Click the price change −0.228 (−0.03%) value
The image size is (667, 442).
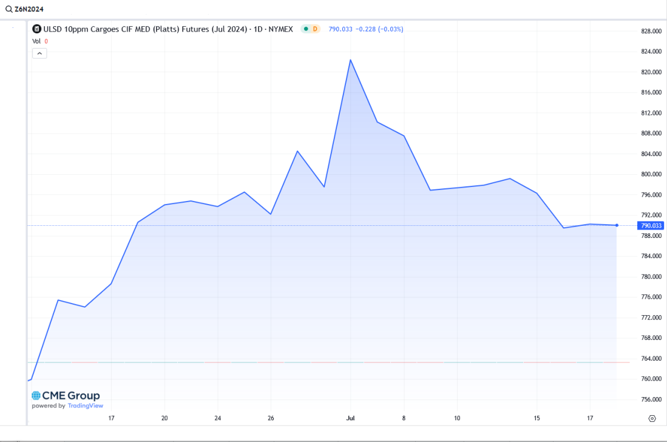379,29
